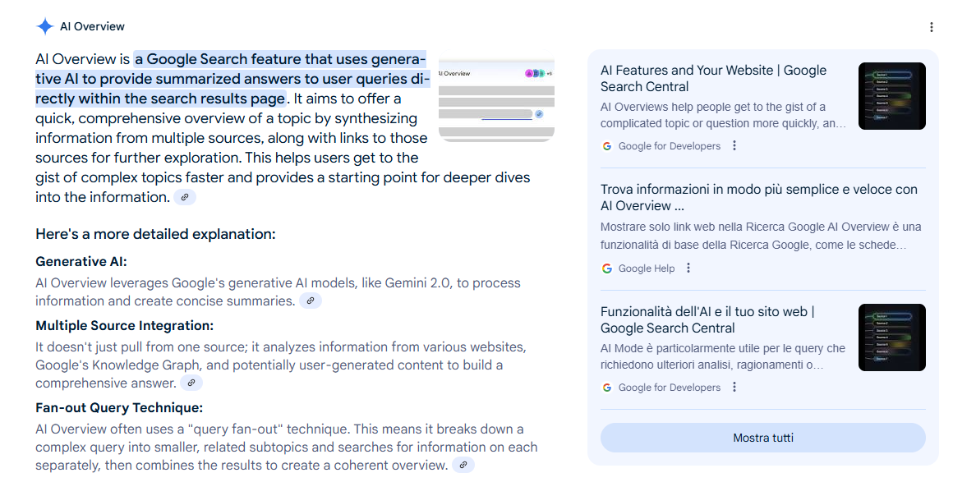The width and height of the screenshot is (953, 482).
Task: Click snippet "AI Mode è particolarmente utile per le query"
Action: coord(723,356)
